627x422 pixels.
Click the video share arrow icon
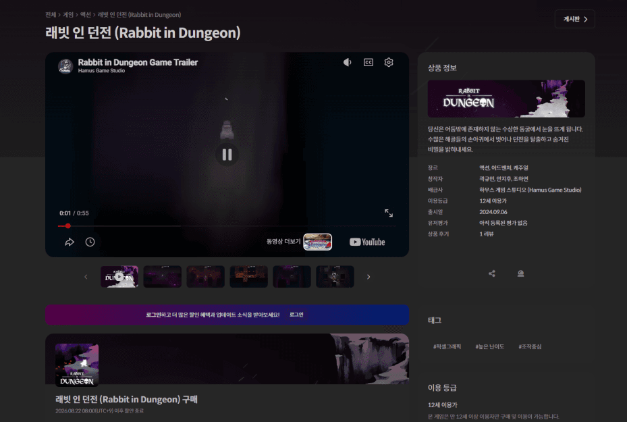pos(70,242)
